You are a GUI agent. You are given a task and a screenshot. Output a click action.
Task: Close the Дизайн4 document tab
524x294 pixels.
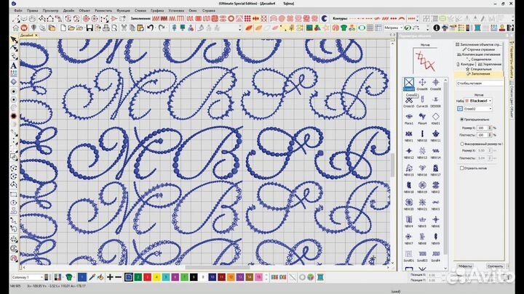36,36
